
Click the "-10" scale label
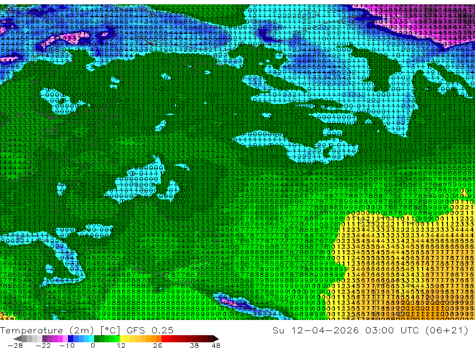click(67, 346)
